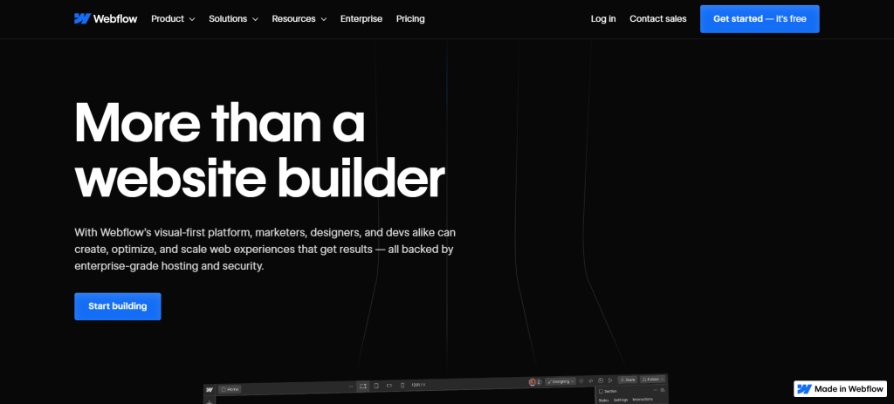Open the Pricing page

410,19
